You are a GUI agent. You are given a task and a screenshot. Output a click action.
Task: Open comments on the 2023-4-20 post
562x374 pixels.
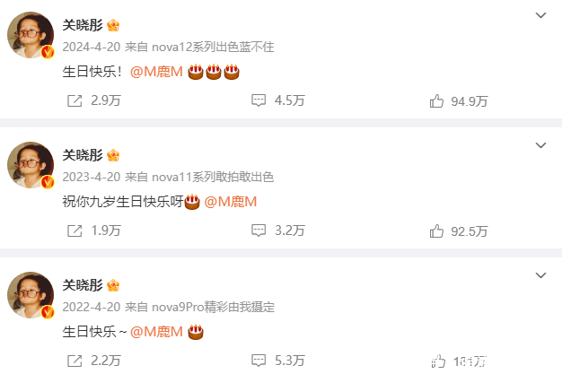point(259,230)
